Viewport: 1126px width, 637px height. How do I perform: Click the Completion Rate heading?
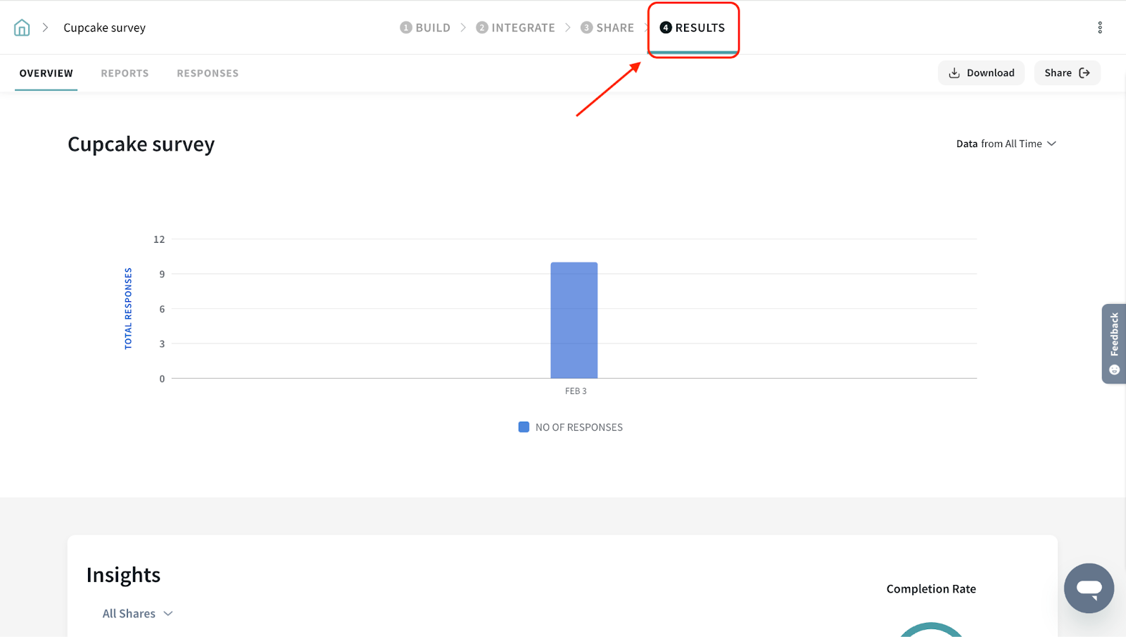(931, 589)
